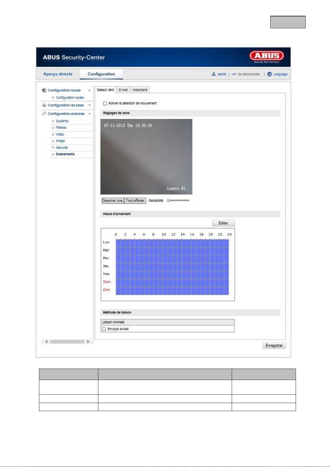Screen dimensions: 330x467
Task: Click the Configuration avancée wrench icon
Action: click(44, 114)
